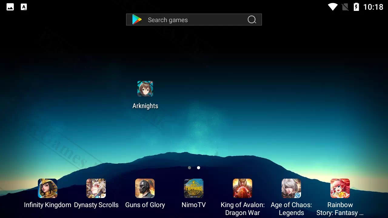Open the NimoTV app icon
Image resolution: width=388 pixels, height=218 pixels.
194,188
